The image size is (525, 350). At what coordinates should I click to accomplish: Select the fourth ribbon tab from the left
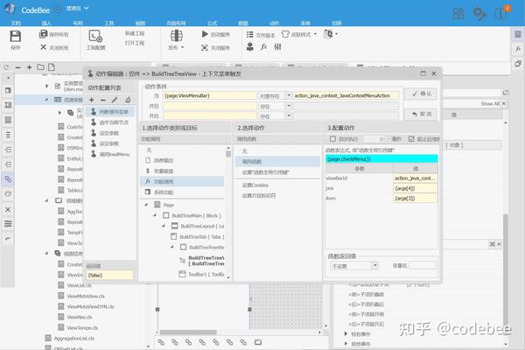click(x=109, y=23)
